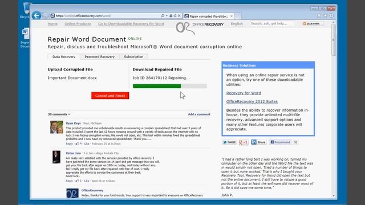Screen dimensions: 365x205
Task: Open the English language selector
Action: [x=237, y=24]
